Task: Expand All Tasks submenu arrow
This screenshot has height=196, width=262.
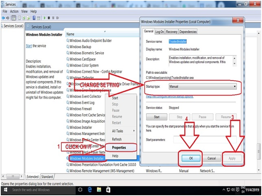Action: pyautogui.click(x=134, y=131)
